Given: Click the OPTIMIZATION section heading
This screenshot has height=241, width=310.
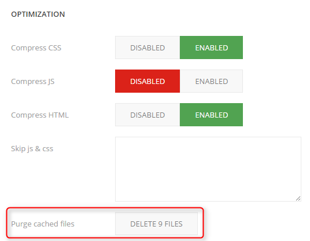Looking at the screenshot, I should pos(38,14).
